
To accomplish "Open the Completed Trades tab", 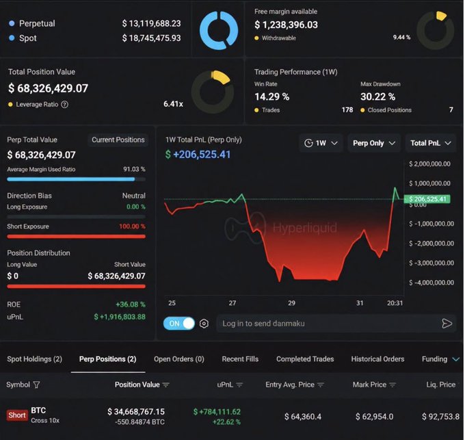I will (305, 359).
